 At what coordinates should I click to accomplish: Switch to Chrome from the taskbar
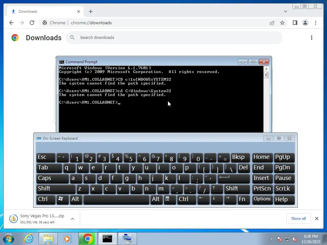point(87,239)
